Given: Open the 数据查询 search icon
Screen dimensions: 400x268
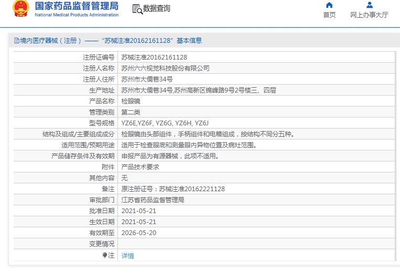Looking at the screenshot, I should click(x=137, y=9).
